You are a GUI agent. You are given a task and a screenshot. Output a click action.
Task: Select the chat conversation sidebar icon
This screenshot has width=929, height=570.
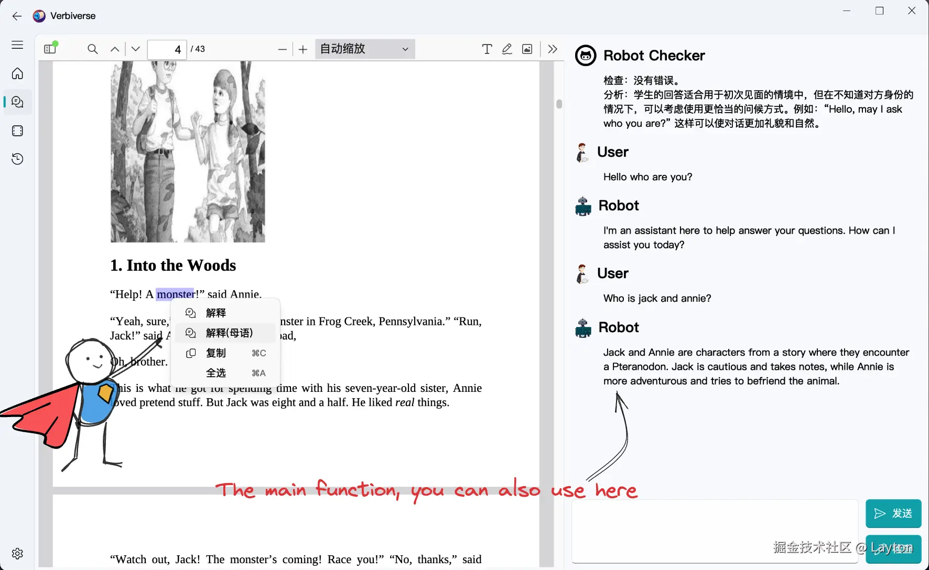[17, 102]
